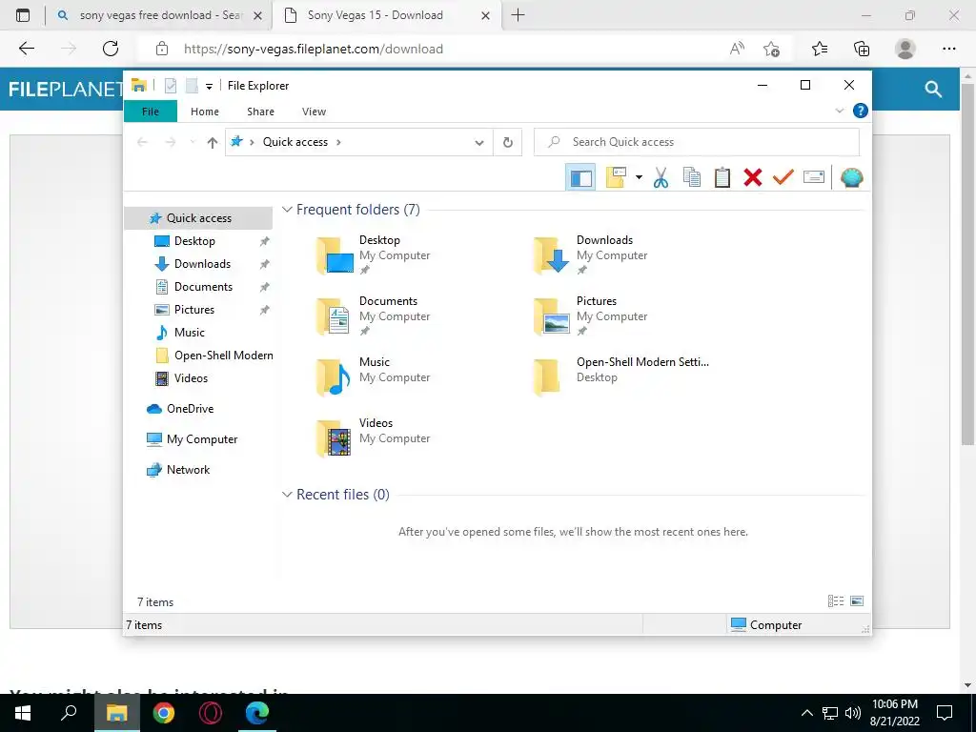Open a new Edge tab
Screen dimensions: 976x732
click(x=518, y=15)
